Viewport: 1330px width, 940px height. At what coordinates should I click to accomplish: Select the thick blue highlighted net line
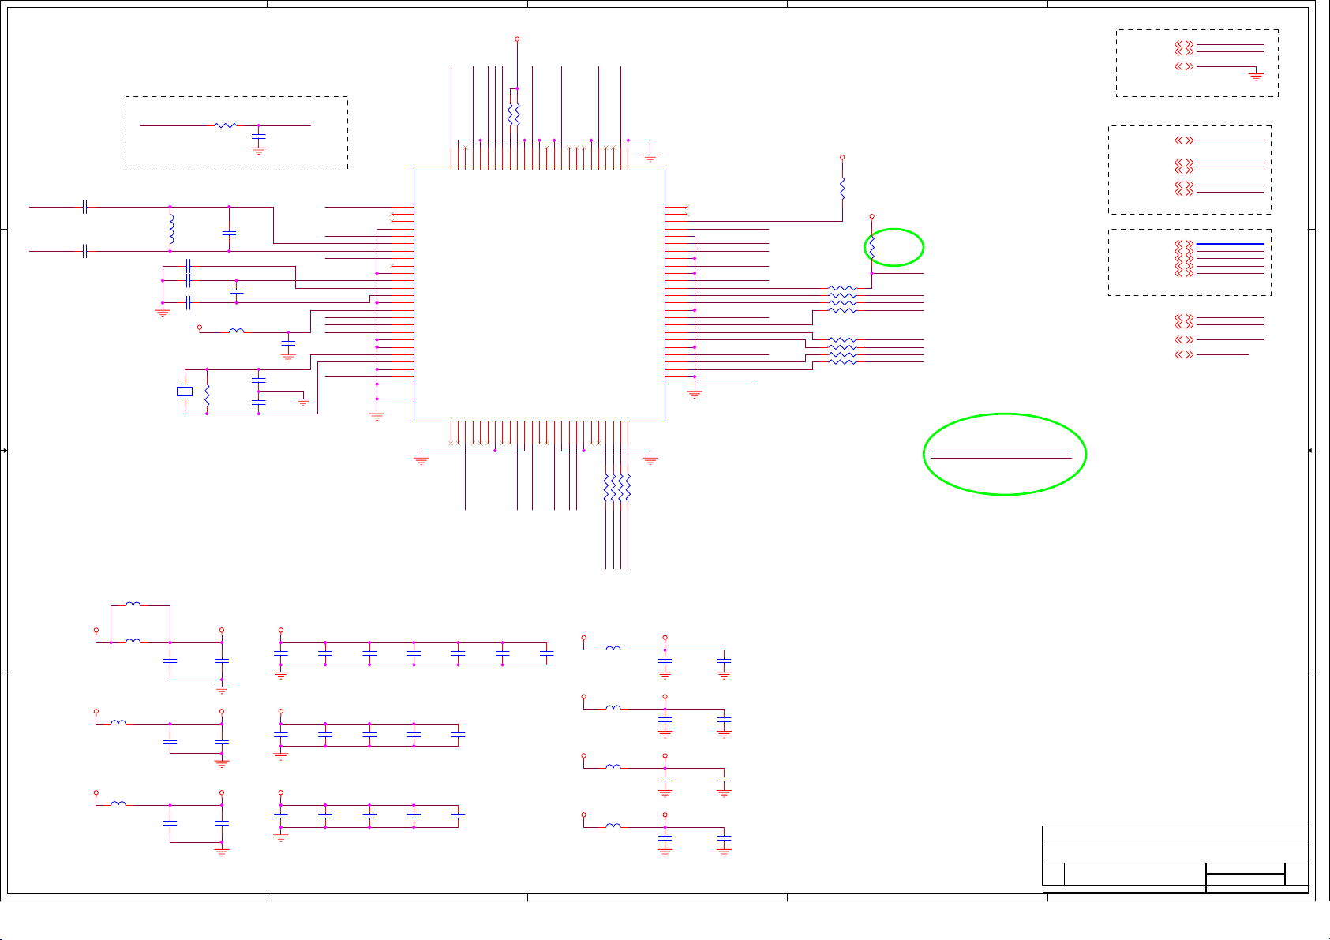(1230, 244)
